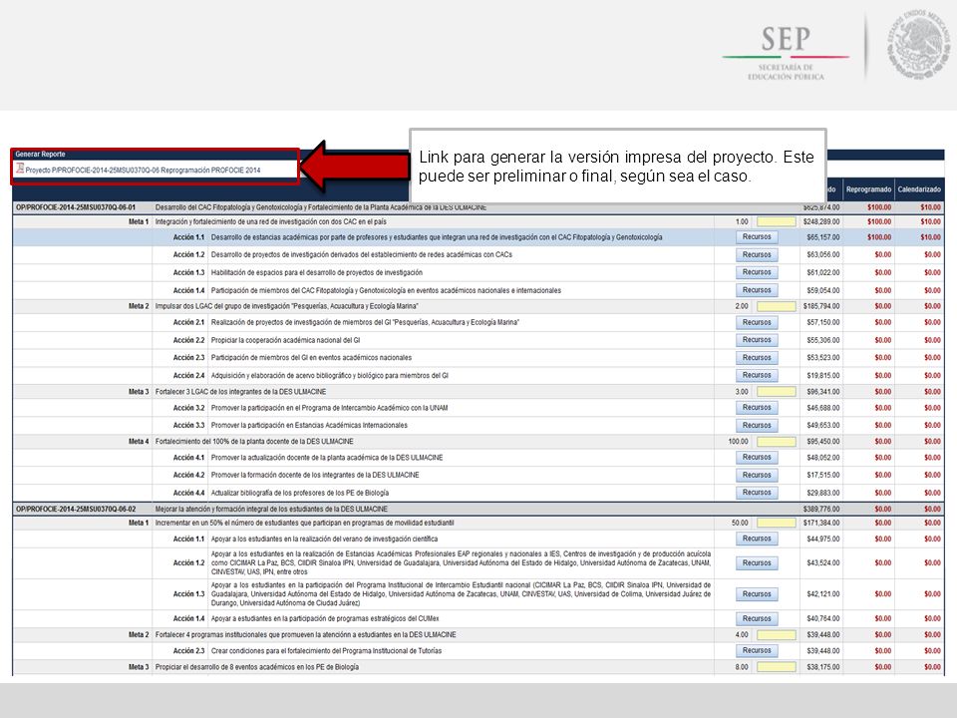Click 'Mejorar la atención y formación integral' objective text
The image size is (957, 718).
pyautogui.click(x=271, y=509)
